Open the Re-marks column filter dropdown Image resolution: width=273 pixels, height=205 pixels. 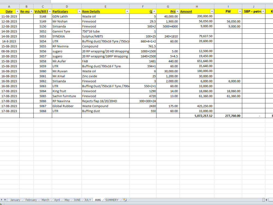click(31, 11)
